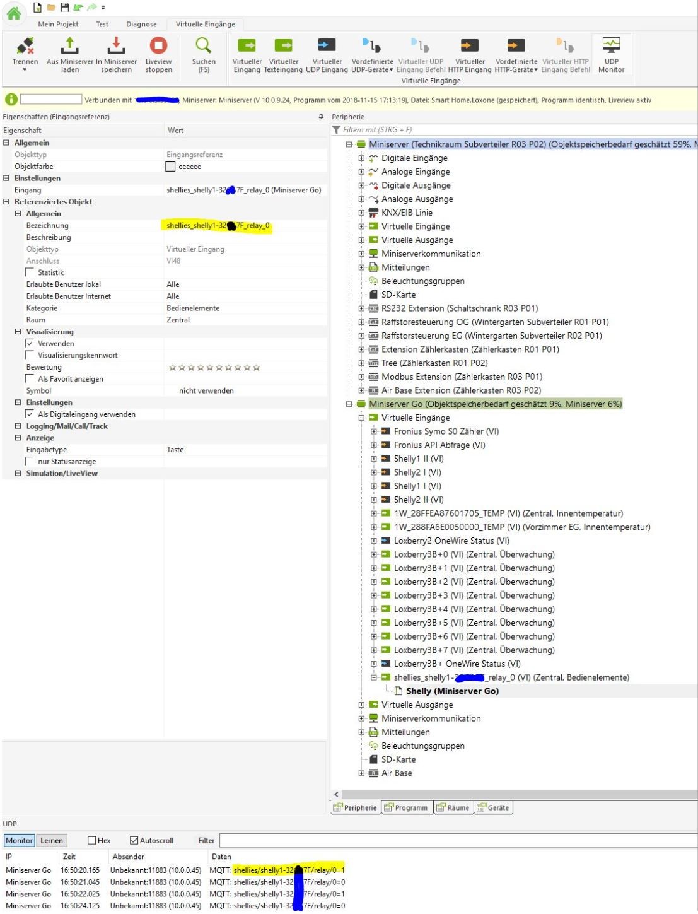Click Aus Miniserver laden icon

point(70,46)
